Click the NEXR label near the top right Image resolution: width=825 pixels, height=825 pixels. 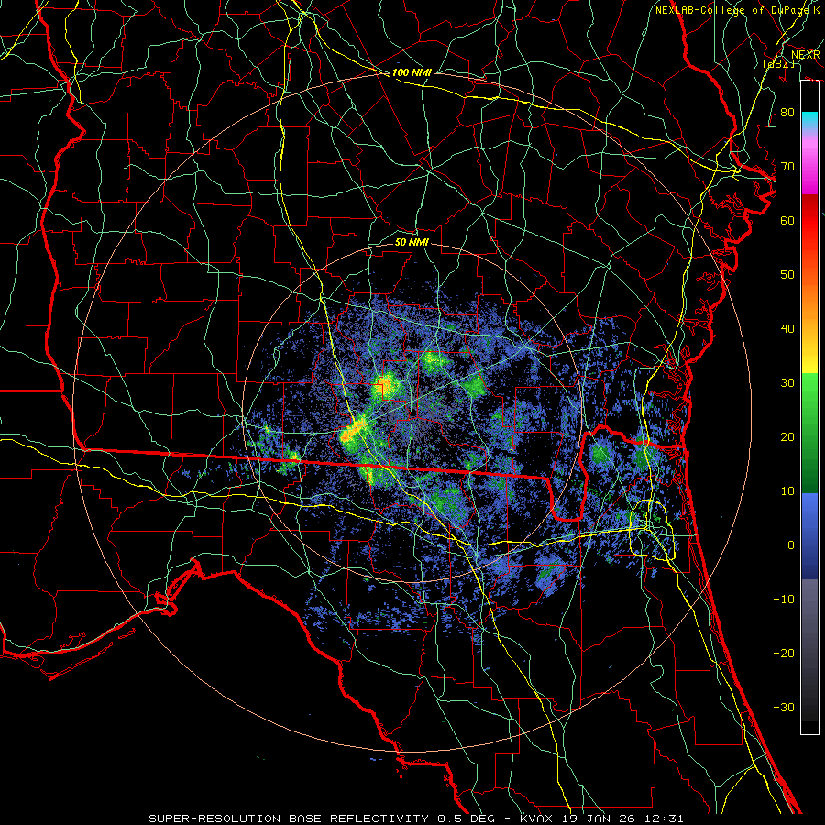pyautogui.click(x=806, y=55)
